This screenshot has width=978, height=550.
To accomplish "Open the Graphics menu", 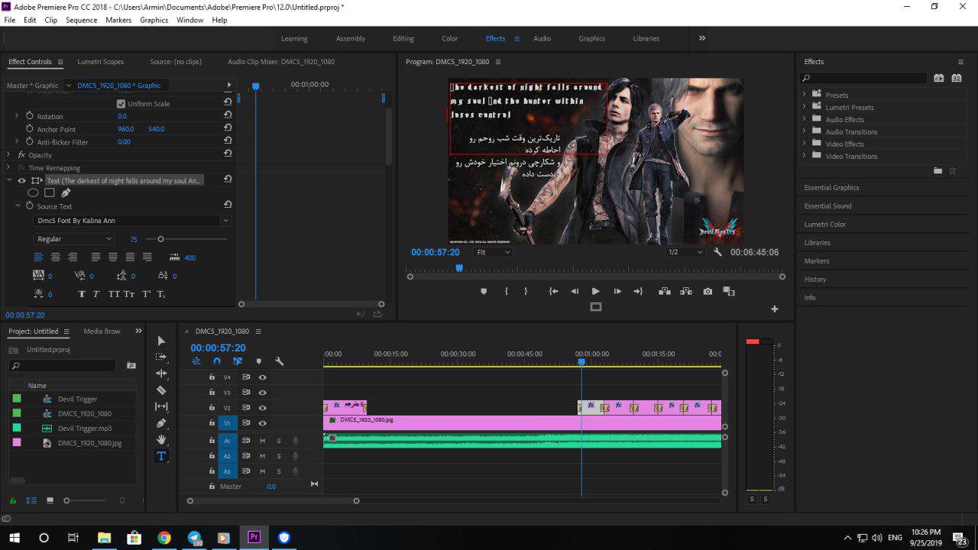I will coord(154,20).
